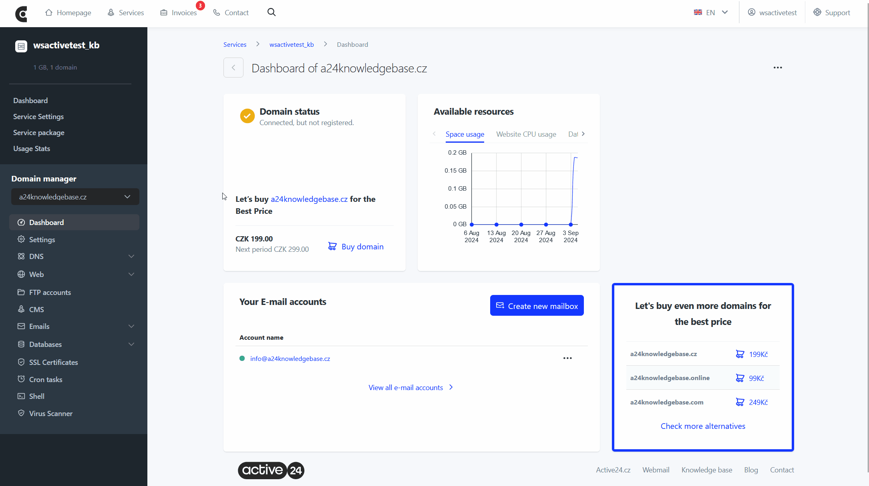This screenshot has width=869, height=486.
Task: Open Service package in sidebar
Action: tap(39, 132)
